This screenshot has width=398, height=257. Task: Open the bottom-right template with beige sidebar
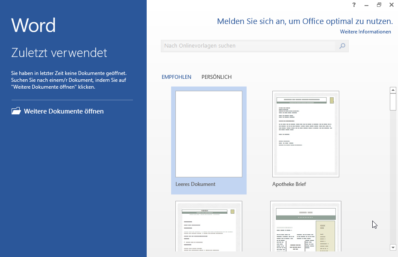pyautogui.click(x=306, y=226)
